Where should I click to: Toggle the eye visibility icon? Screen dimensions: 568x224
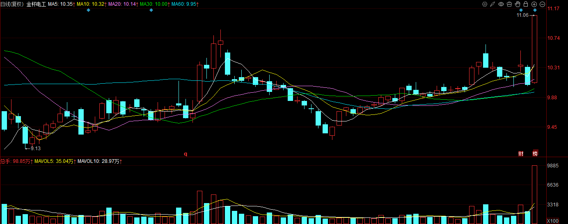[501, 4]
